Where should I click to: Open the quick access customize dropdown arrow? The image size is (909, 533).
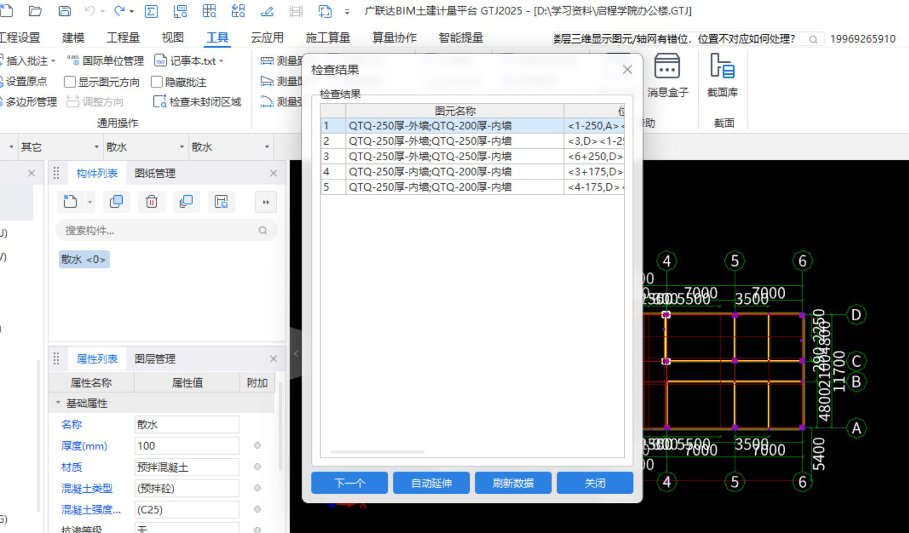click(347, 11)
